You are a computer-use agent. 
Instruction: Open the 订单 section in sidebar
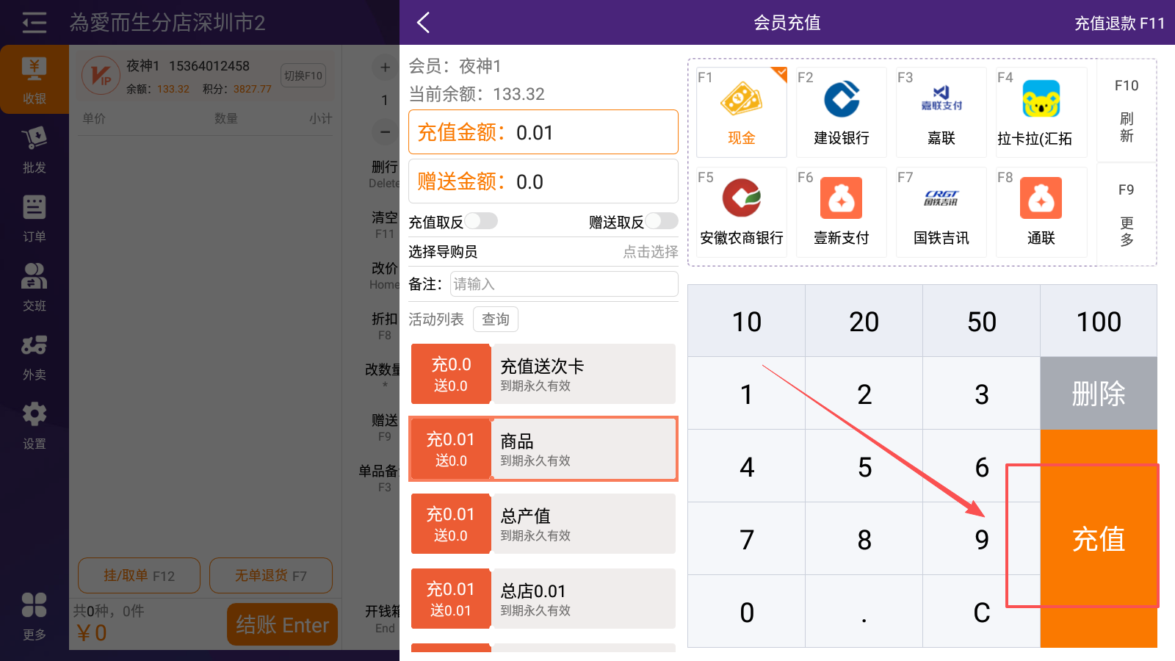point(34,218)
